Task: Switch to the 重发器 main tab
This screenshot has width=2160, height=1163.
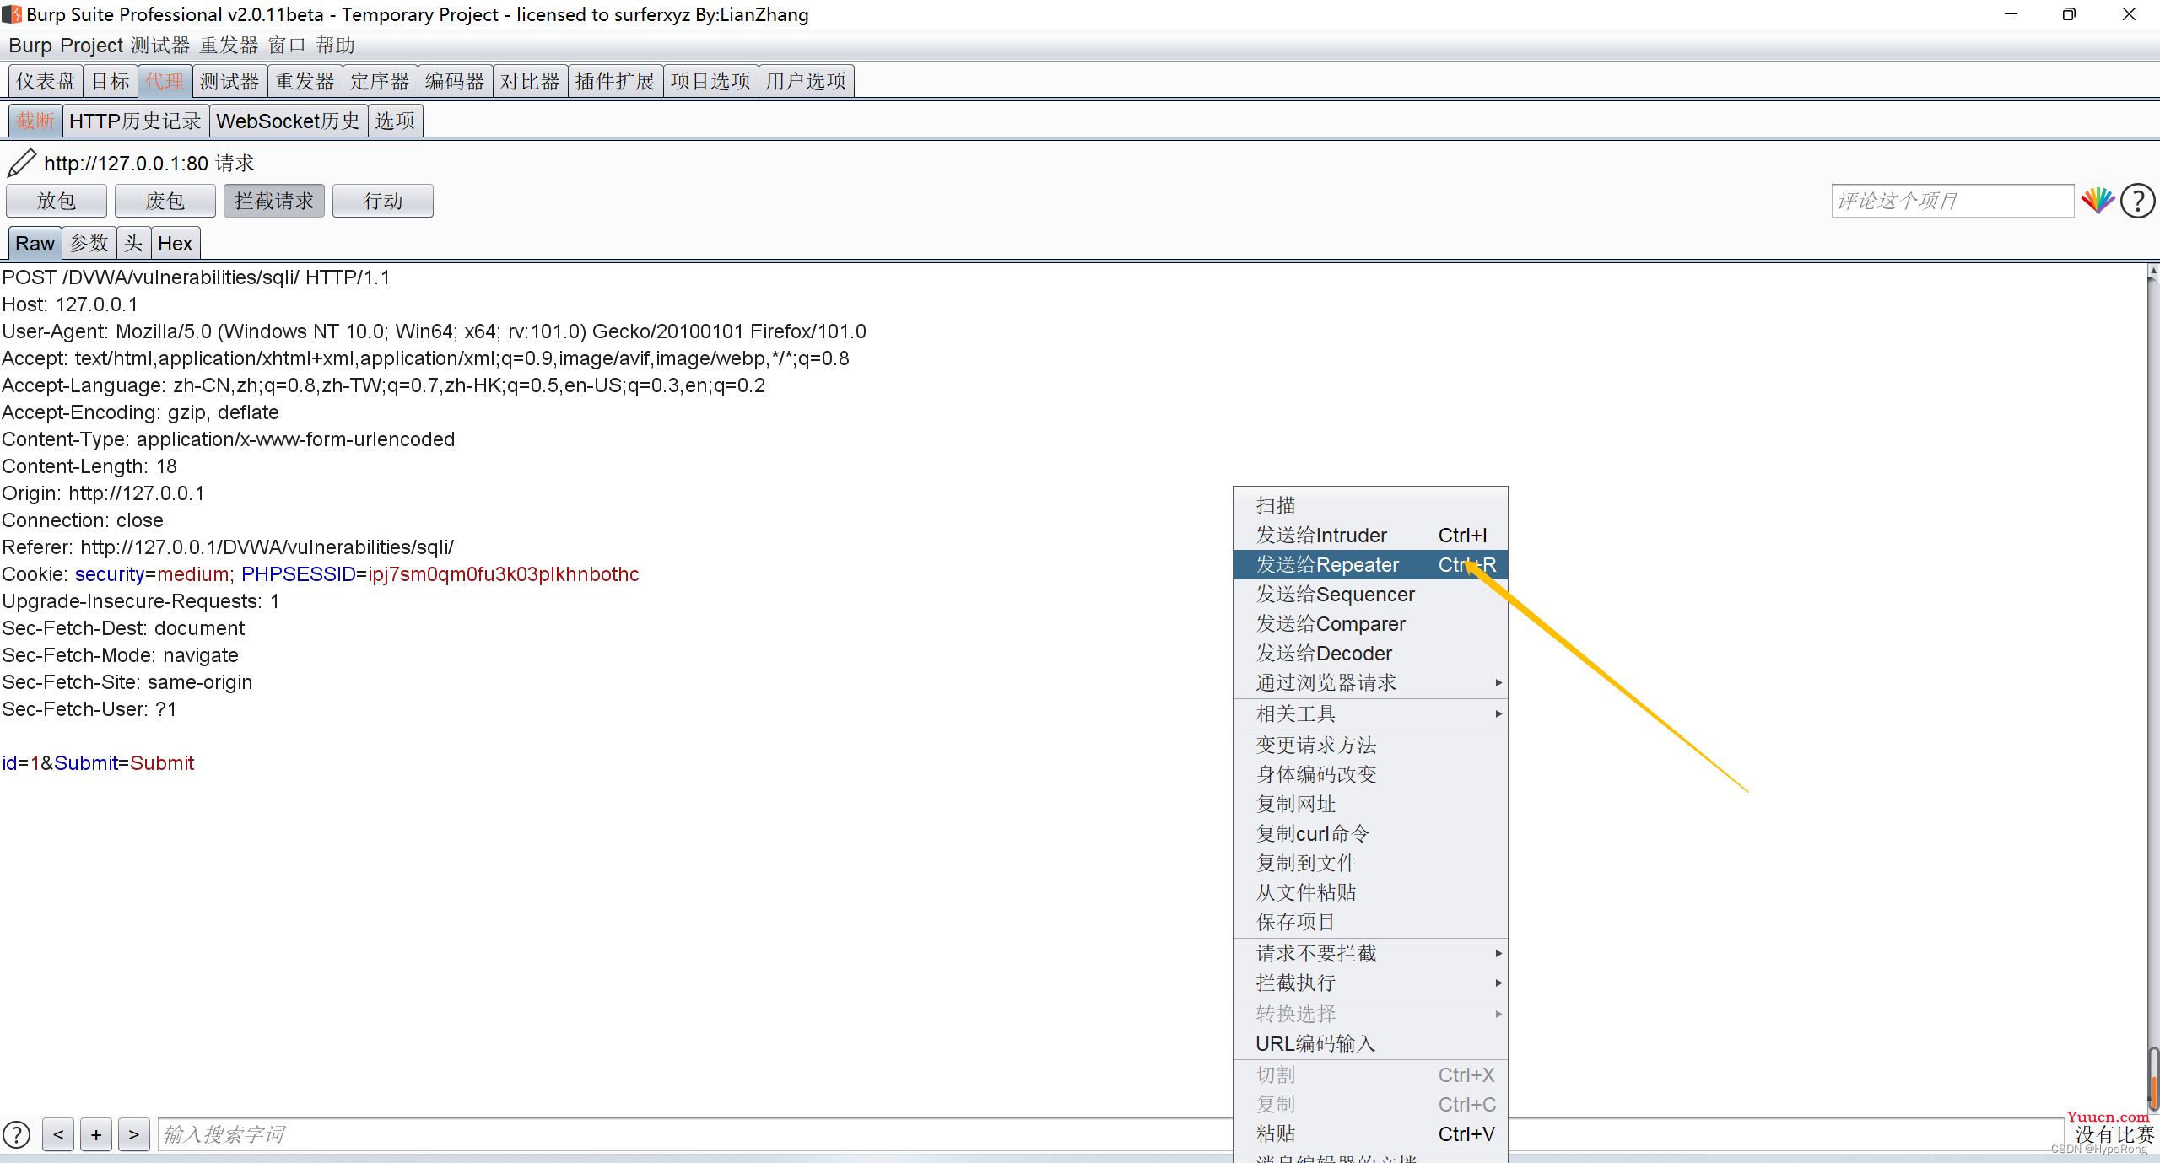Action: point(305,81)
